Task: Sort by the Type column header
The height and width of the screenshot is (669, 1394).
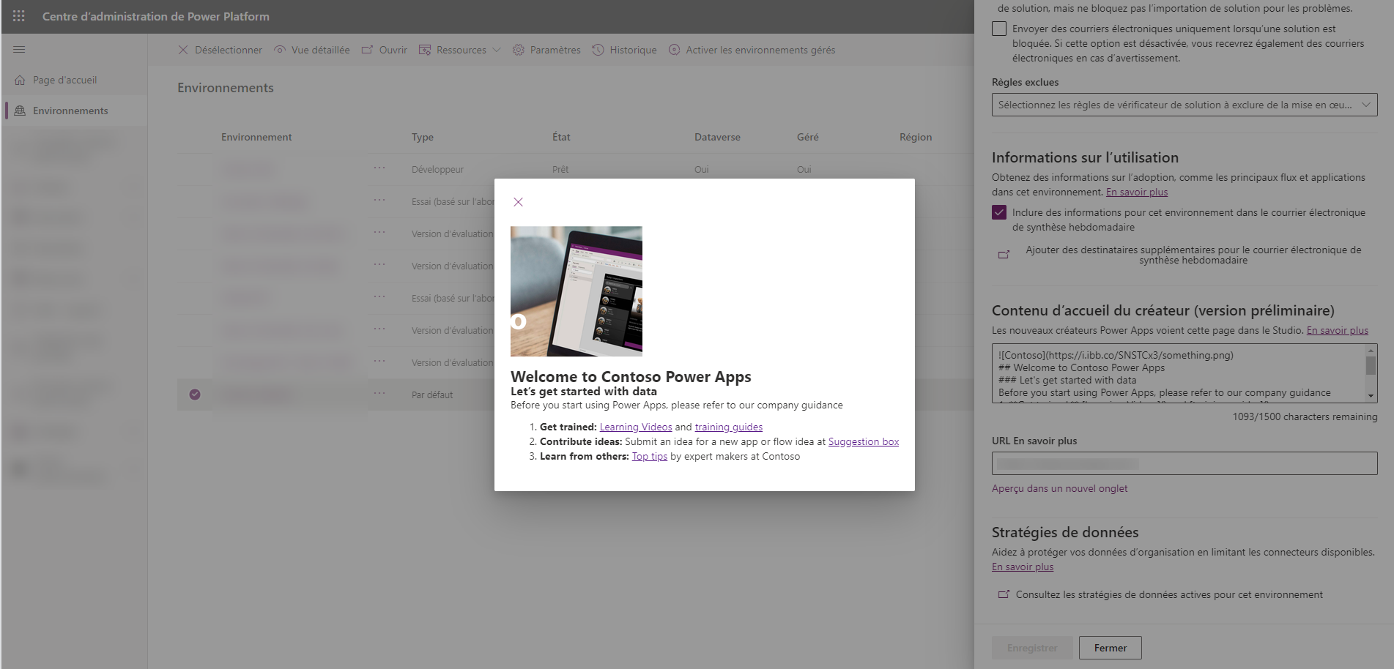Action: coord(423,137)
